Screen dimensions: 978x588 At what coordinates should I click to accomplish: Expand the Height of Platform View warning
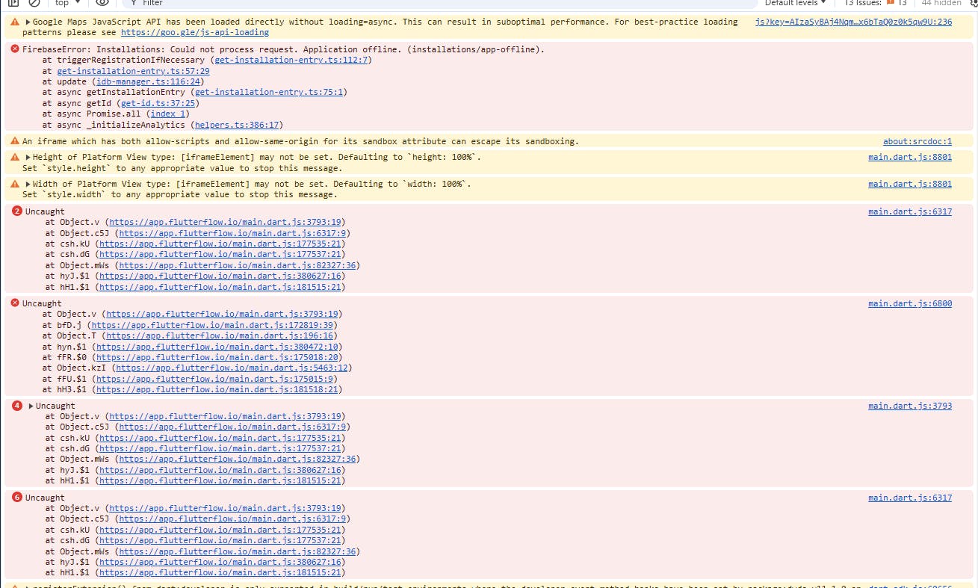click(28, 158)
